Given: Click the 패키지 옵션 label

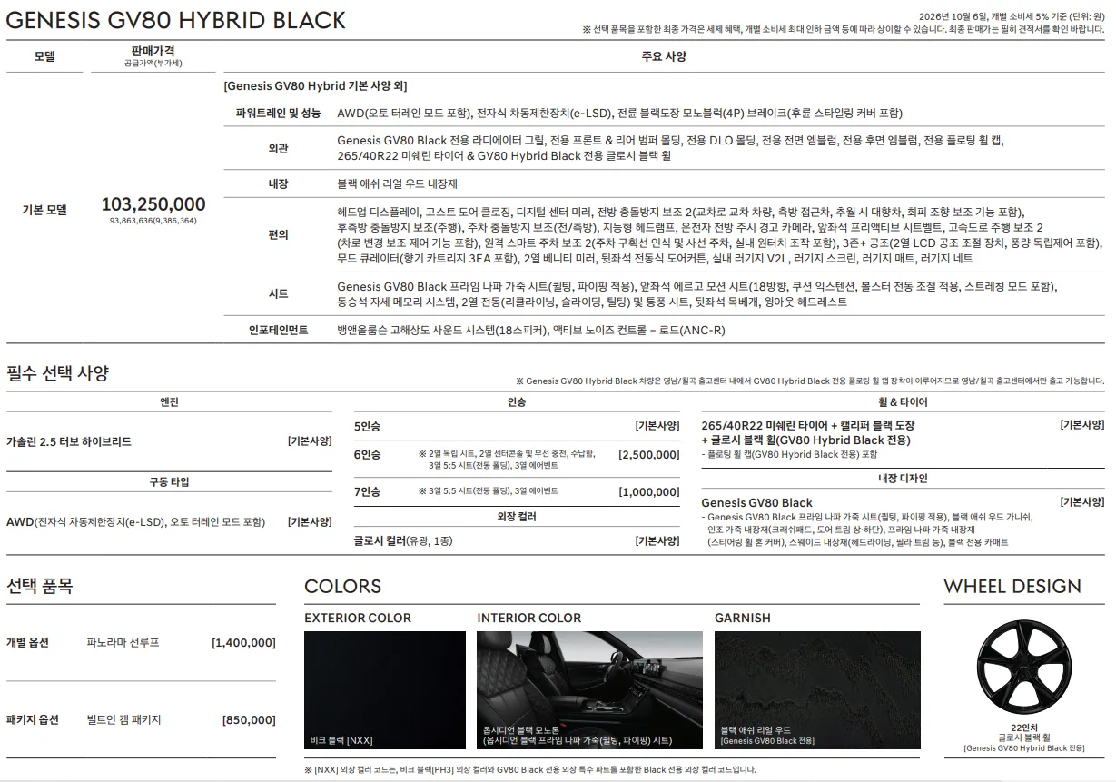Looking at the screenshot, I should point(33,719).
